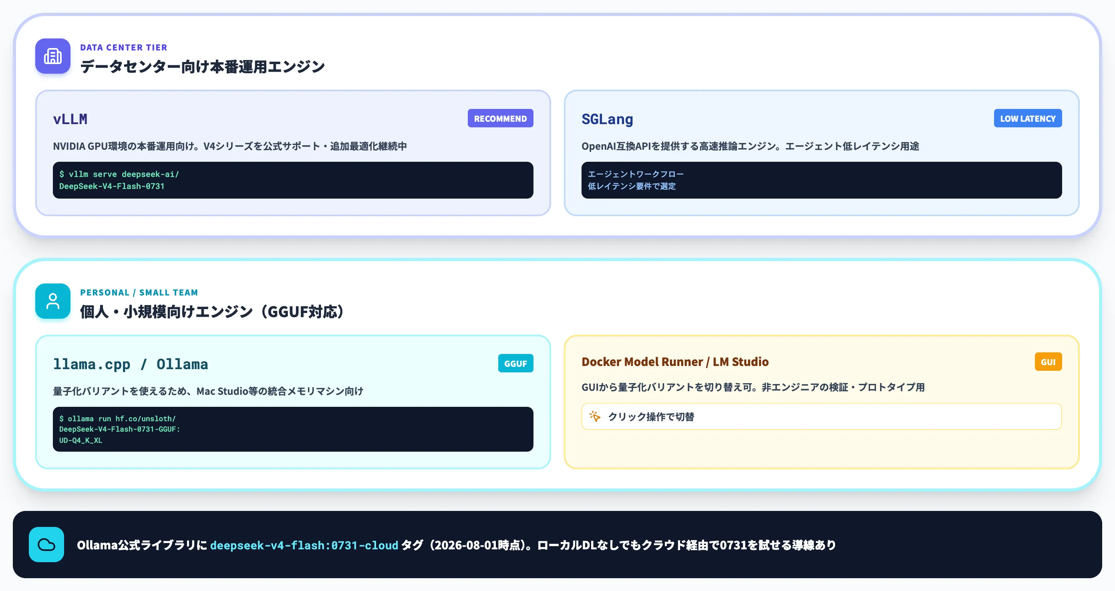
Task: Click the GUI badge on Docker Model Runner card
Action: 1048,362
